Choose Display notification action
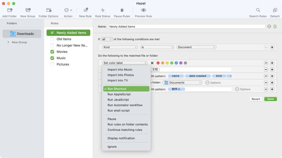This screenshot has height=158, width=282. pos(126,138)
